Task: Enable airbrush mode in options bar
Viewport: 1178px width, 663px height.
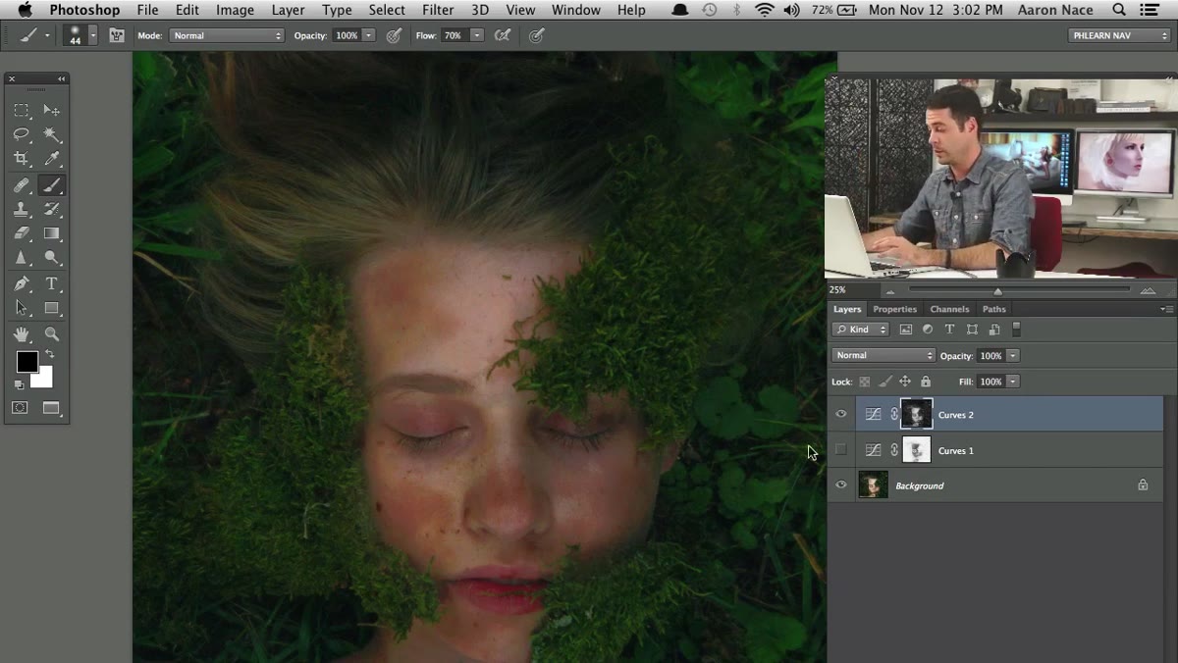Action: pyautogui.click(x=503, y=35)
